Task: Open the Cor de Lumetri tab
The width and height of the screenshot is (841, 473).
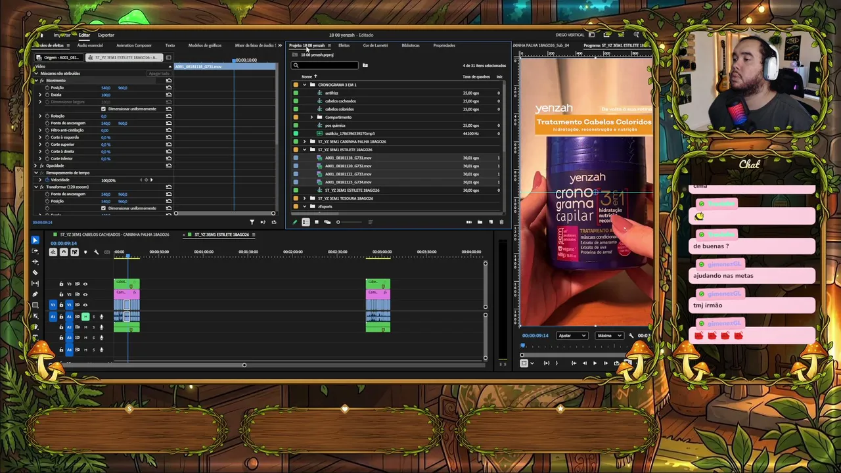Action: (x=375, y=45)
